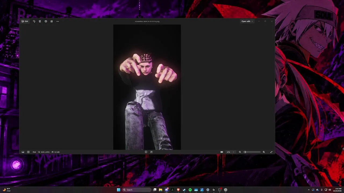Image resolution: width=344 pixels, height=193 pixels.
Task: Enter full screen with the expand arrows icon
Action: point(271,152)
